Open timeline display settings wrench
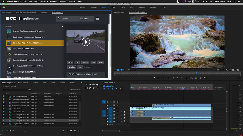 pyautogui.click(x=121, y=89)
